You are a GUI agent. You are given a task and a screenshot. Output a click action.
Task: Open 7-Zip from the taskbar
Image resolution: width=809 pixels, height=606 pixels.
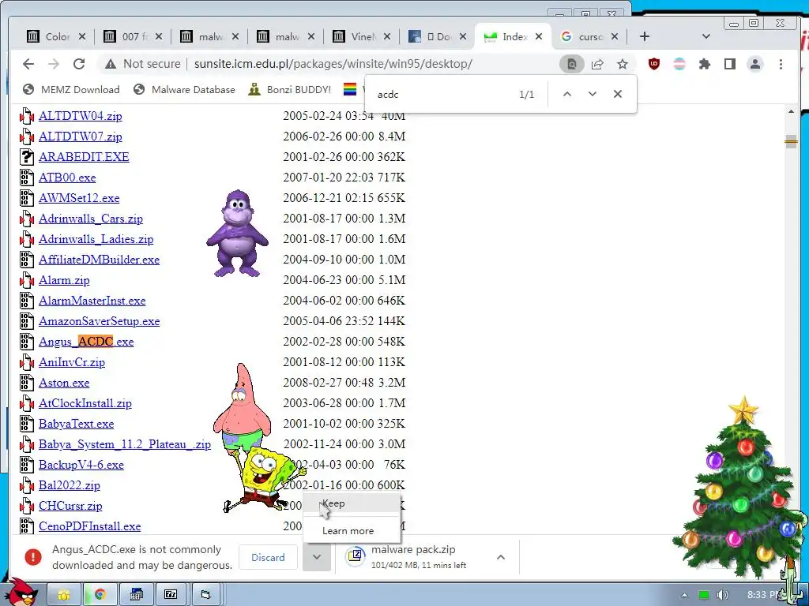(171, 595)
